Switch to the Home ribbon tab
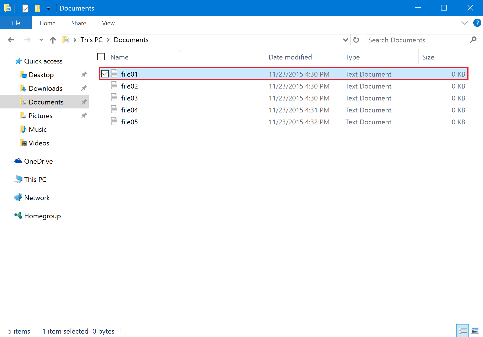The image size is (483, 337). pyautogui.click(x=48, y=23)
